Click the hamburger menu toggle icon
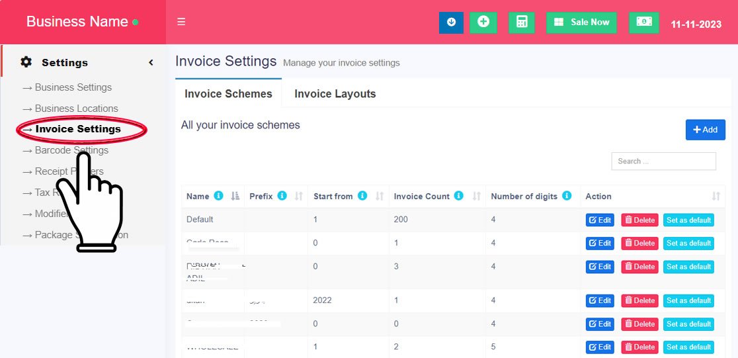 coord(181,22)
